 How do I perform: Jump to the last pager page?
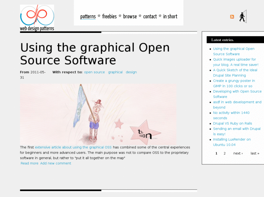click(x=255, y=153)
